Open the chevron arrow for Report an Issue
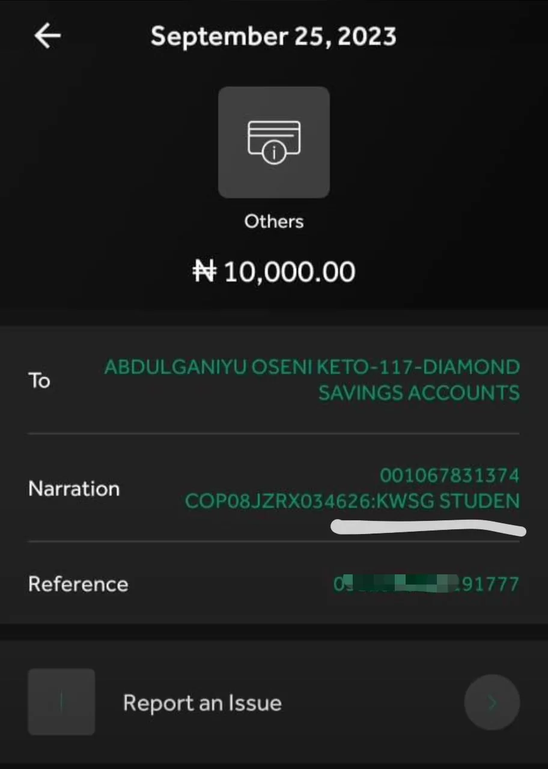The height and width of the screenshot is (769, 548). pos(492,702)
